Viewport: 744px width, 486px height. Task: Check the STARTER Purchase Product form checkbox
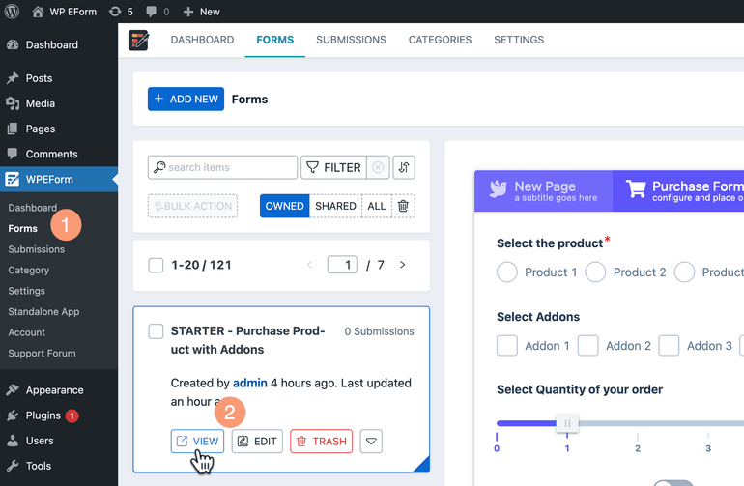click(x=156, y=331)
